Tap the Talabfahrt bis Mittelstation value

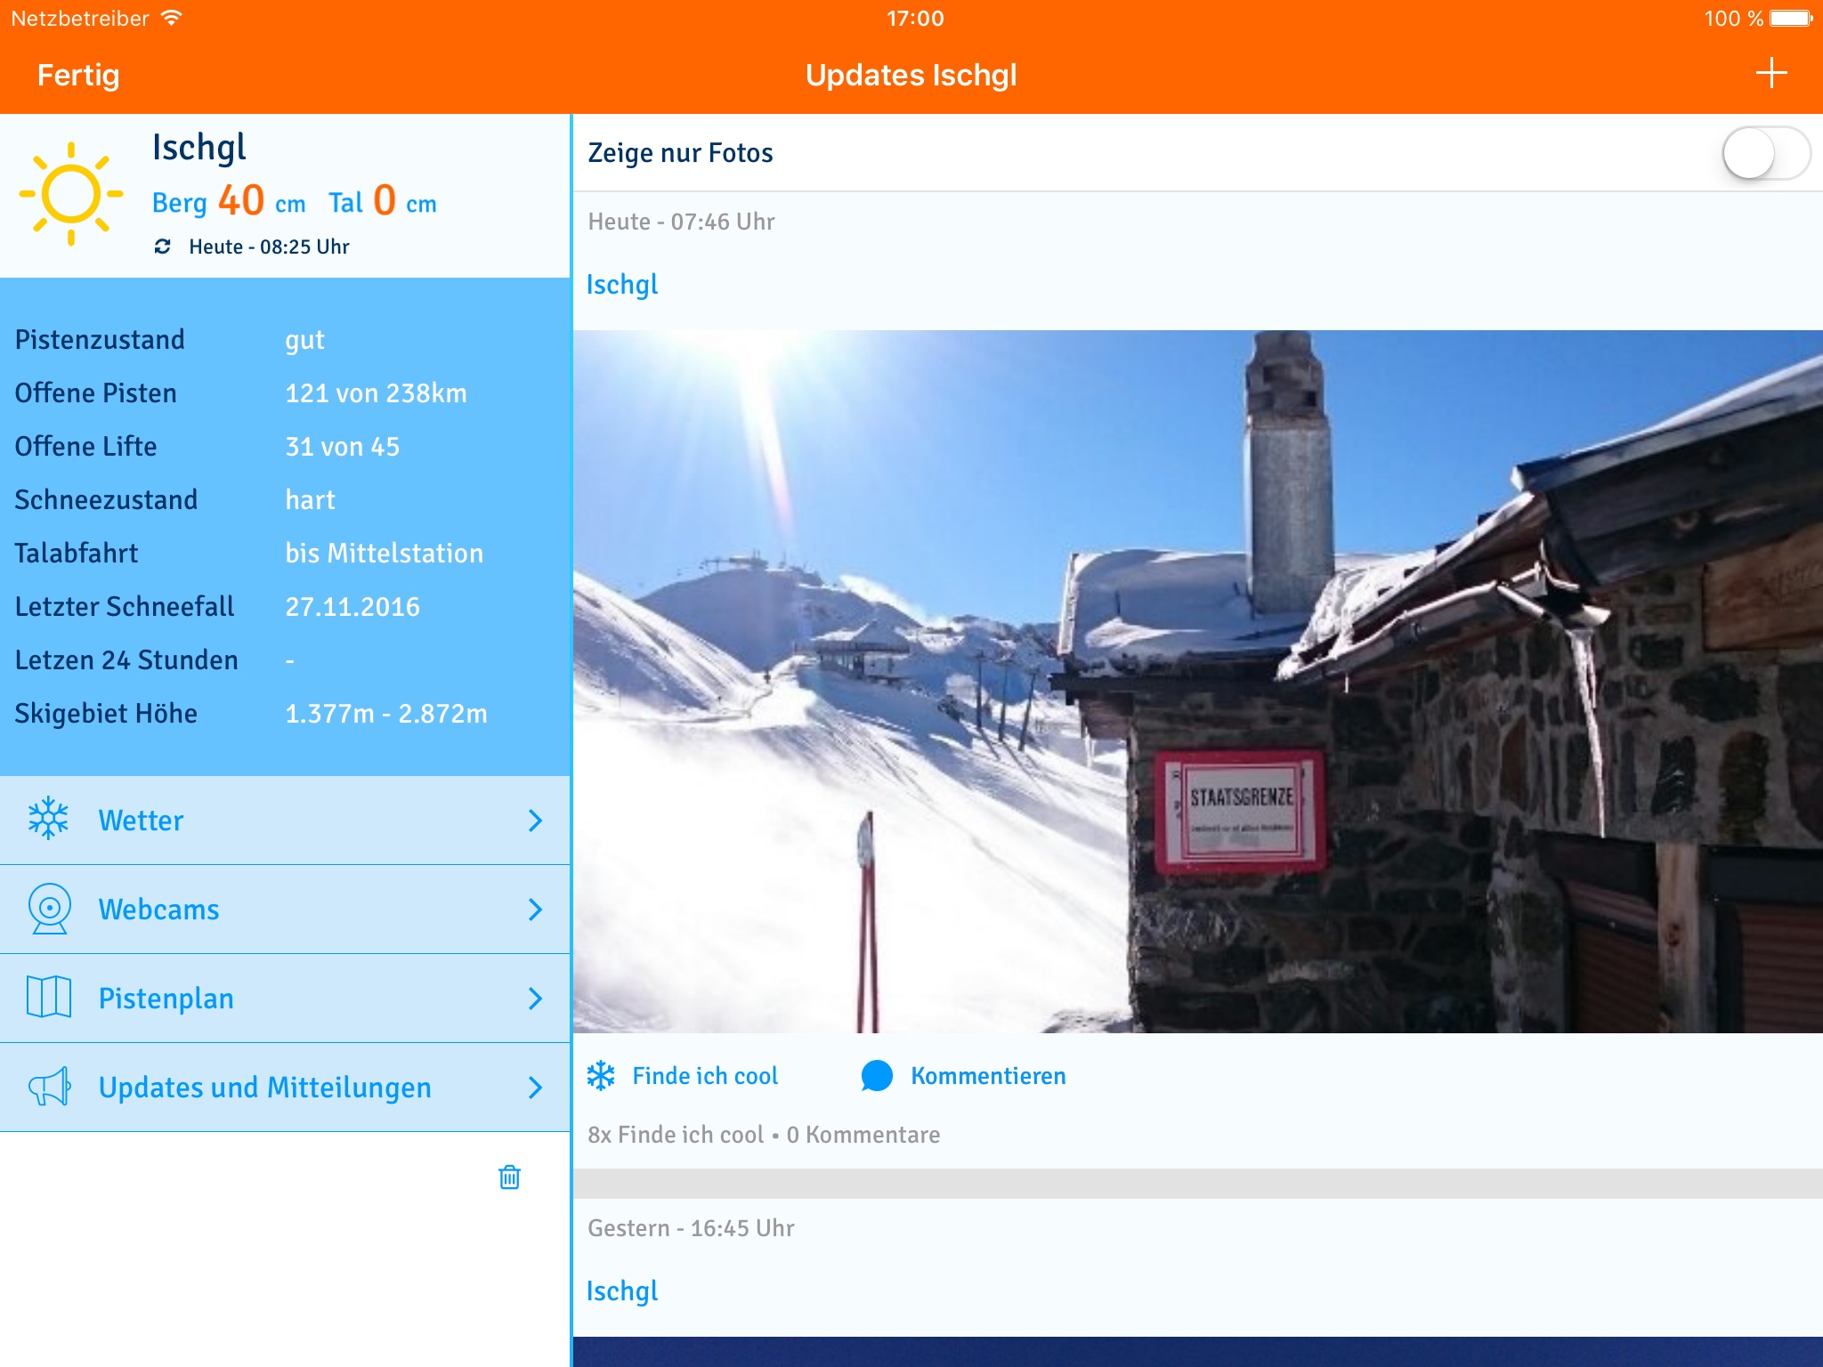(x=384, y=554)
